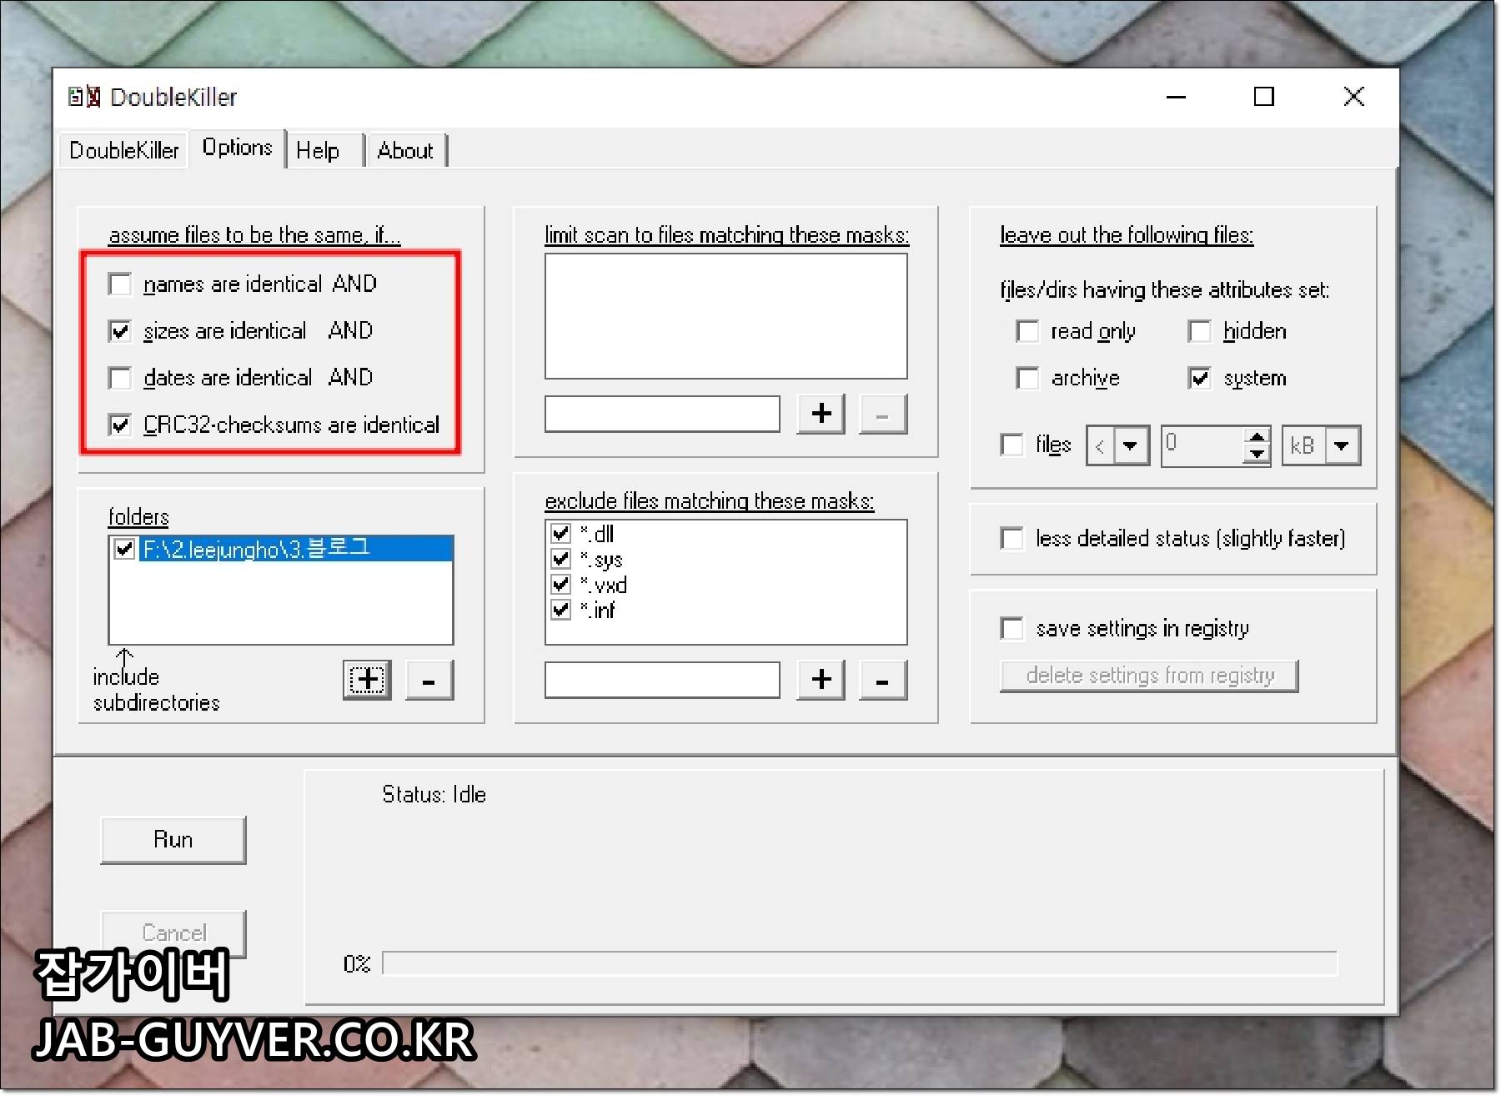This screenshot has height=1096, width=1501.
Task: Click the Cancel button
Action: pos(173,933)
